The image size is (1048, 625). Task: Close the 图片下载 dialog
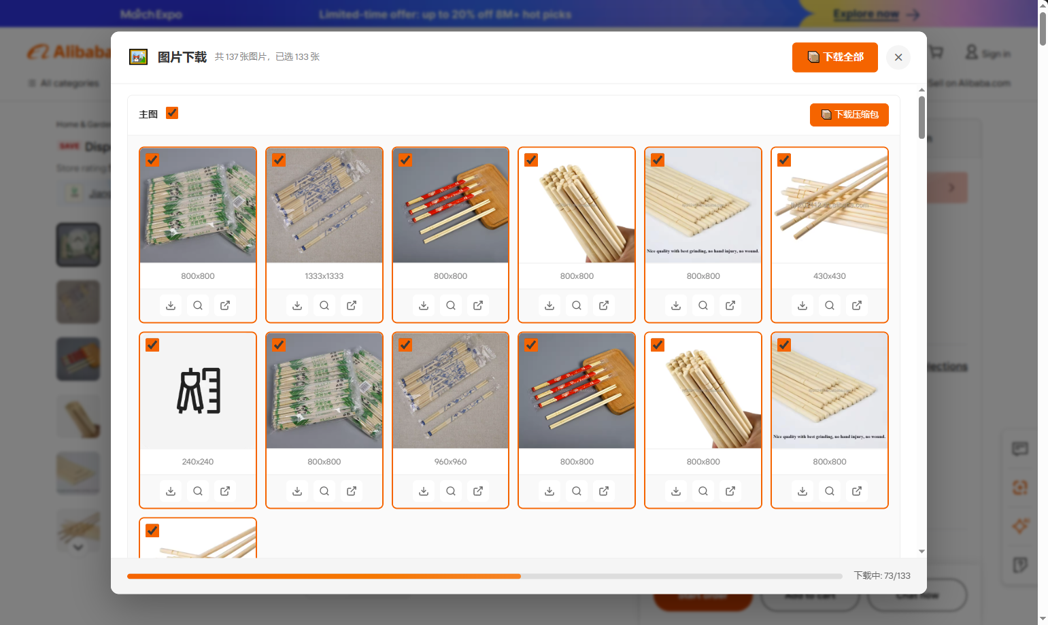point(898,57)
